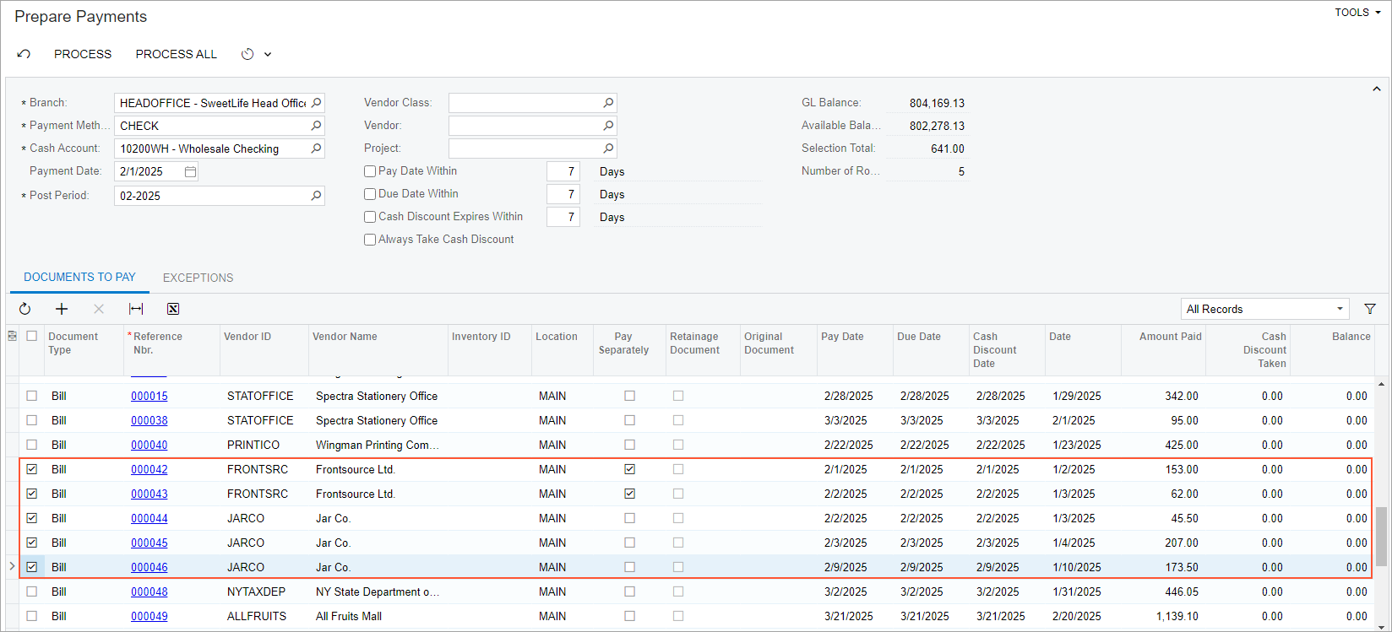
Task: Uncheck Pay Separately for bill 000042
Action: (x=629, y=469)
